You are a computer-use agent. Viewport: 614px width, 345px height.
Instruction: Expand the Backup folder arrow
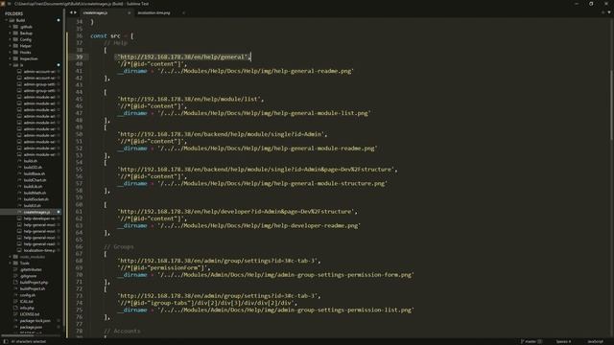click(x=11, y=33)
